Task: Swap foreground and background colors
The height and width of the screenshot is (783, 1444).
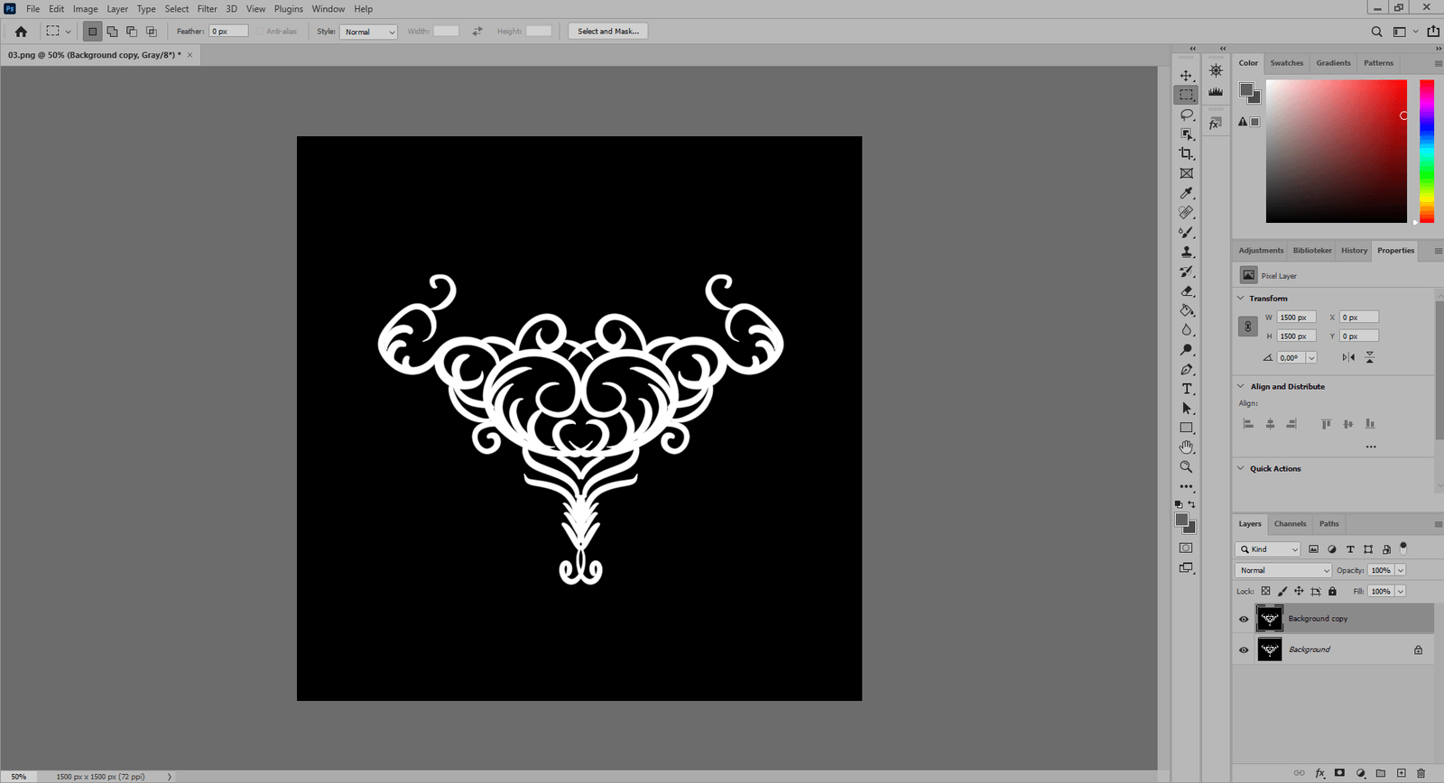Action: click(1192, 504)
